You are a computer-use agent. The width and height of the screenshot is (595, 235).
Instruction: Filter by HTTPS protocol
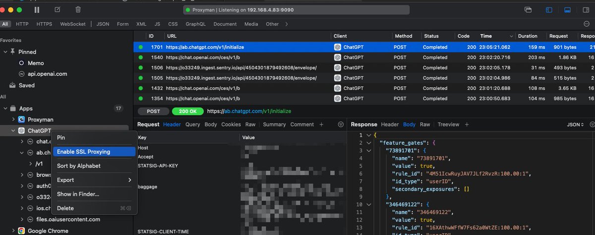pyautogui.click(x=44, y=24)
